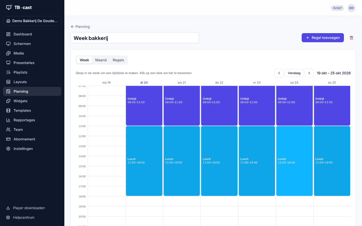This screenshot has width=362, height=226.
Task: Open the Rapportages chart icon
Action: (x=8, y=120)
